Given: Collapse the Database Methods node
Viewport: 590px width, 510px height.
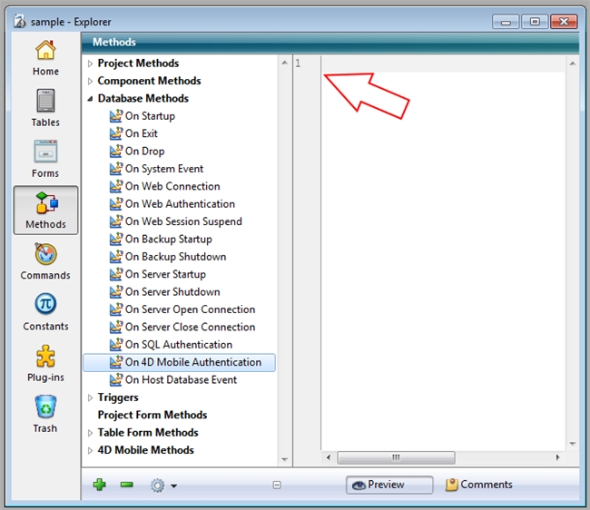Looking at the screenshot, I should click(x=90, y=98).
